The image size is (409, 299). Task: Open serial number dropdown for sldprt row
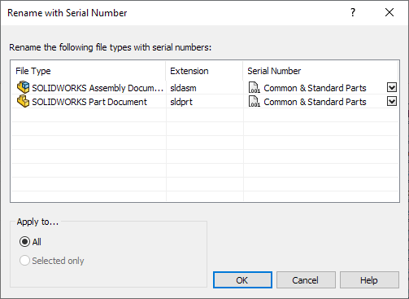coord(392,101)
